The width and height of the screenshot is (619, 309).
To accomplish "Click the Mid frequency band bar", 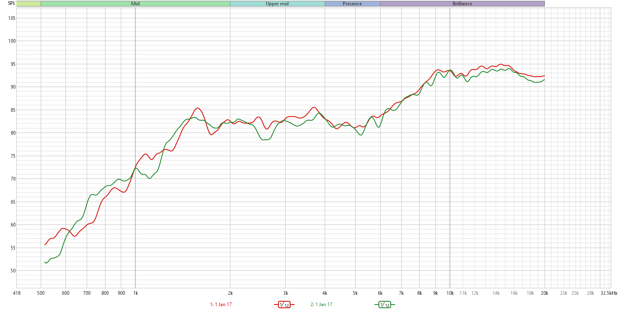I will coord(136,4).
